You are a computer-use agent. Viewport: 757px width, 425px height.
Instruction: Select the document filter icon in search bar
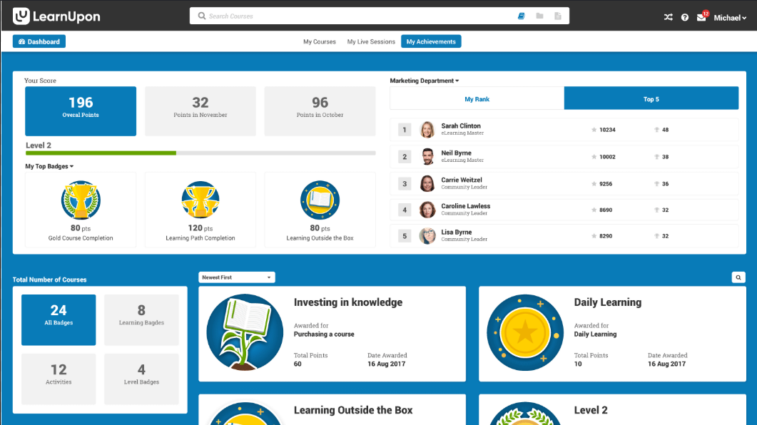click(x=558, y=16)
